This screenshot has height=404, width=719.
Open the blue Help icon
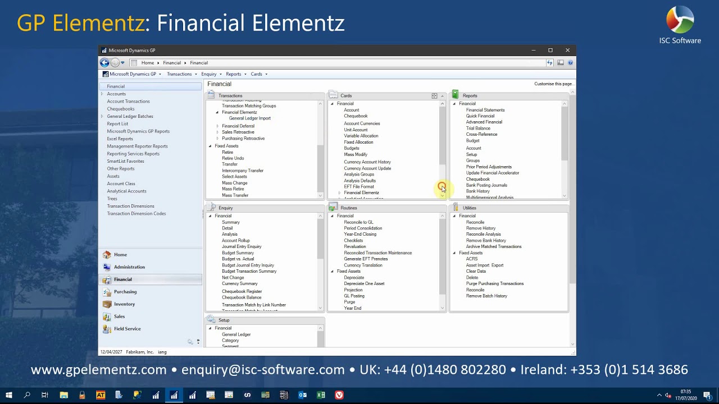point(570,63)
